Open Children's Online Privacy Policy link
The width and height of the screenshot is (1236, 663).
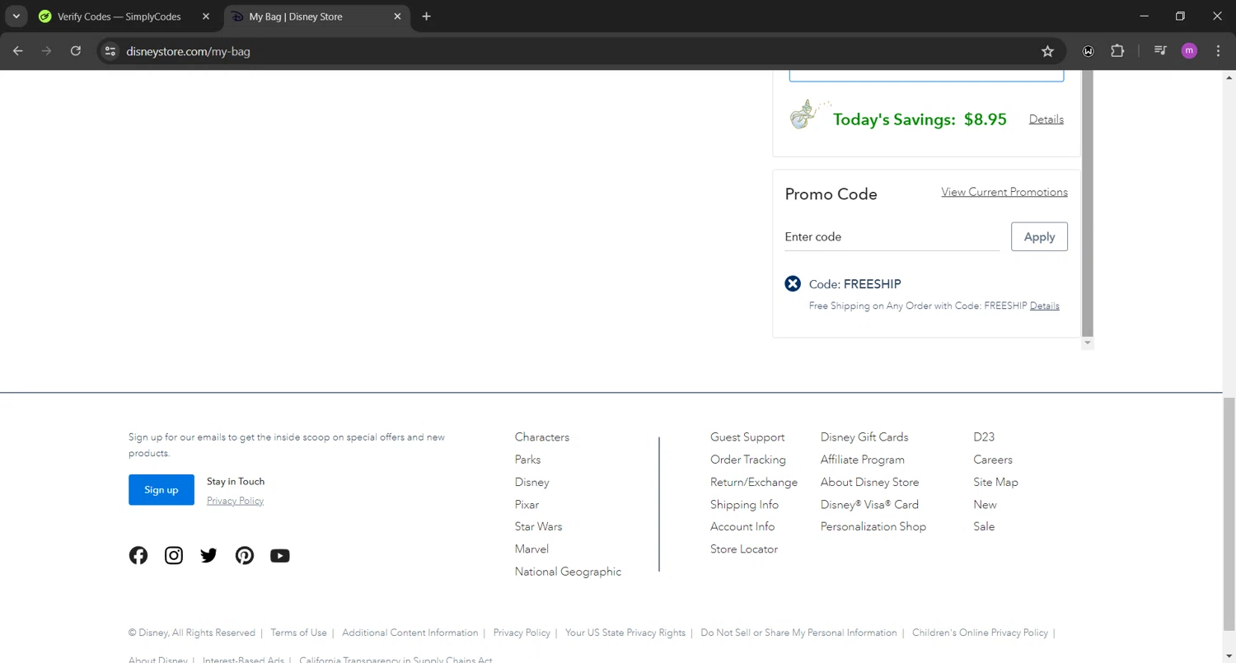click(980, 633)
